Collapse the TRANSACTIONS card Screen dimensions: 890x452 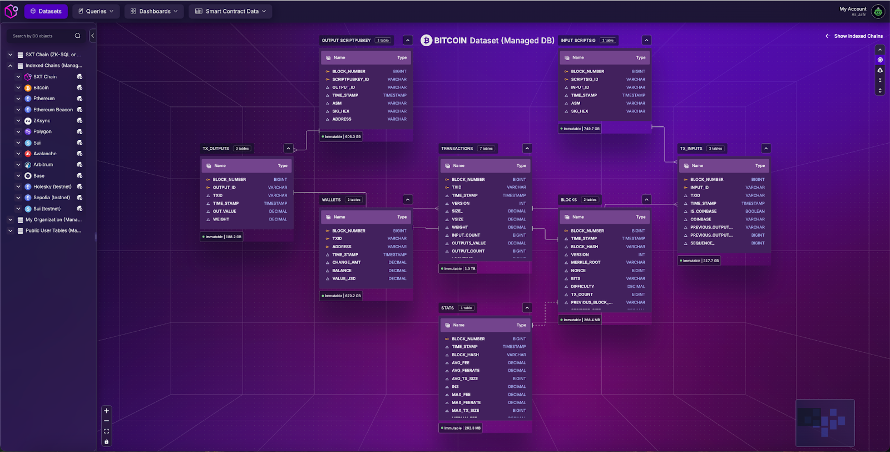pyautogui.click(x=527, y=149)
